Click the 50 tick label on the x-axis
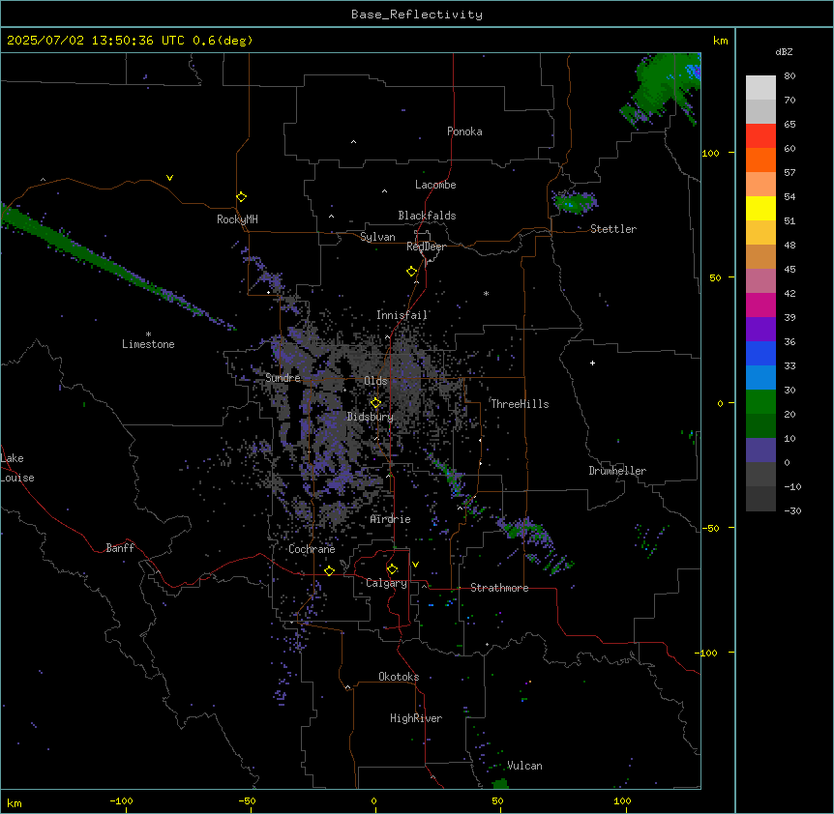Image resolution: width=834 pixels, height=814 pixels. (x=497, y=800)
